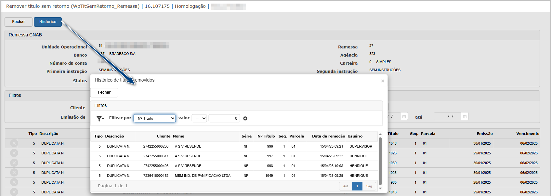551x196 pixels.
Task: Click the add filter plus icon
Action: pos(245,118)
